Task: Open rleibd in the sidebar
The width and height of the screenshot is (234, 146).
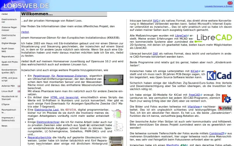Action: click(10, 14)
